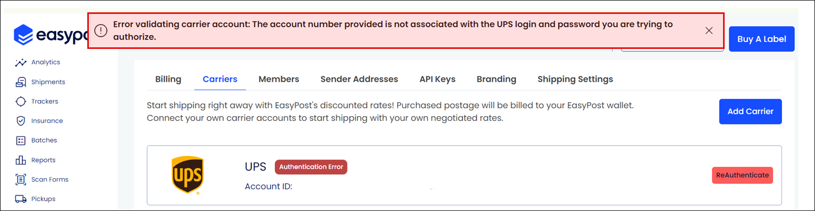815x211 pixels.
Task: Click the Insurance shield icon
Action: point(21,121)
